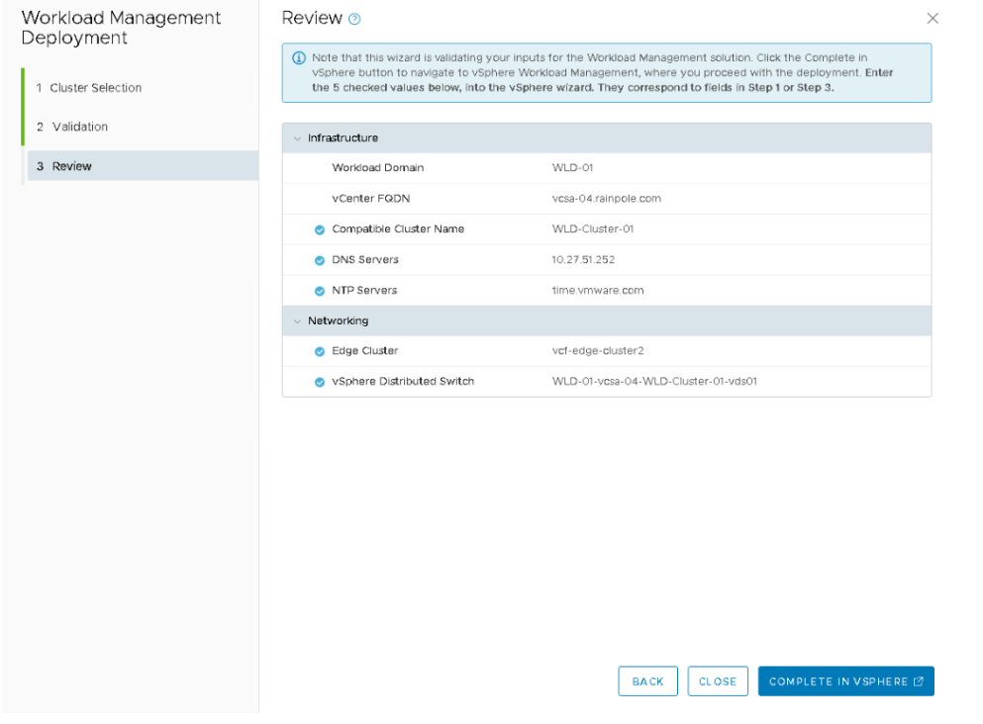The height and width of the screenshot is (724, 983).
Task: Click the check icon beside vSphere Distributed Switch
Action: click(320, 382)
